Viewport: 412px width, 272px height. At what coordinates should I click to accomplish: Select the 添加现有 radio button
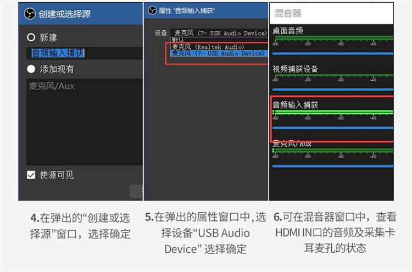[31, 69]
